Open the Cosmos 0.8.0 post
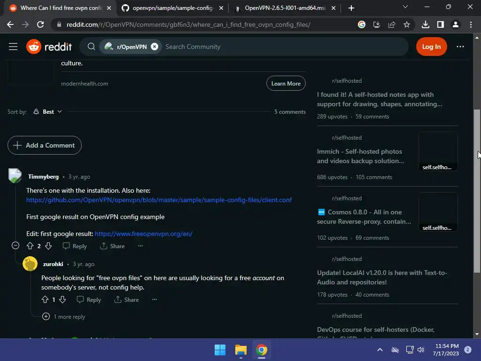481x361 pixels. [364, 217]
